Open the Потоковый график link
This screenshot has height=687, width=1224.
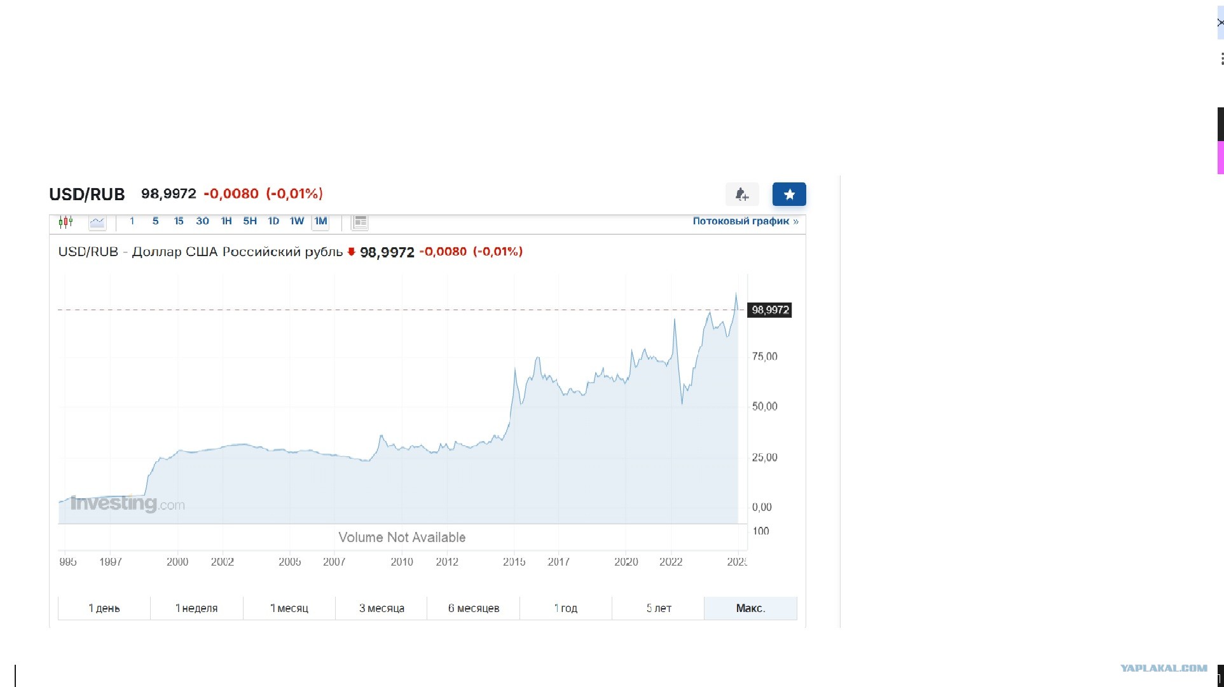pos(745,221)
